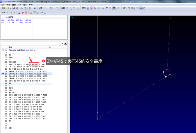Click the zoom in magnifier icon

point(71,8)
